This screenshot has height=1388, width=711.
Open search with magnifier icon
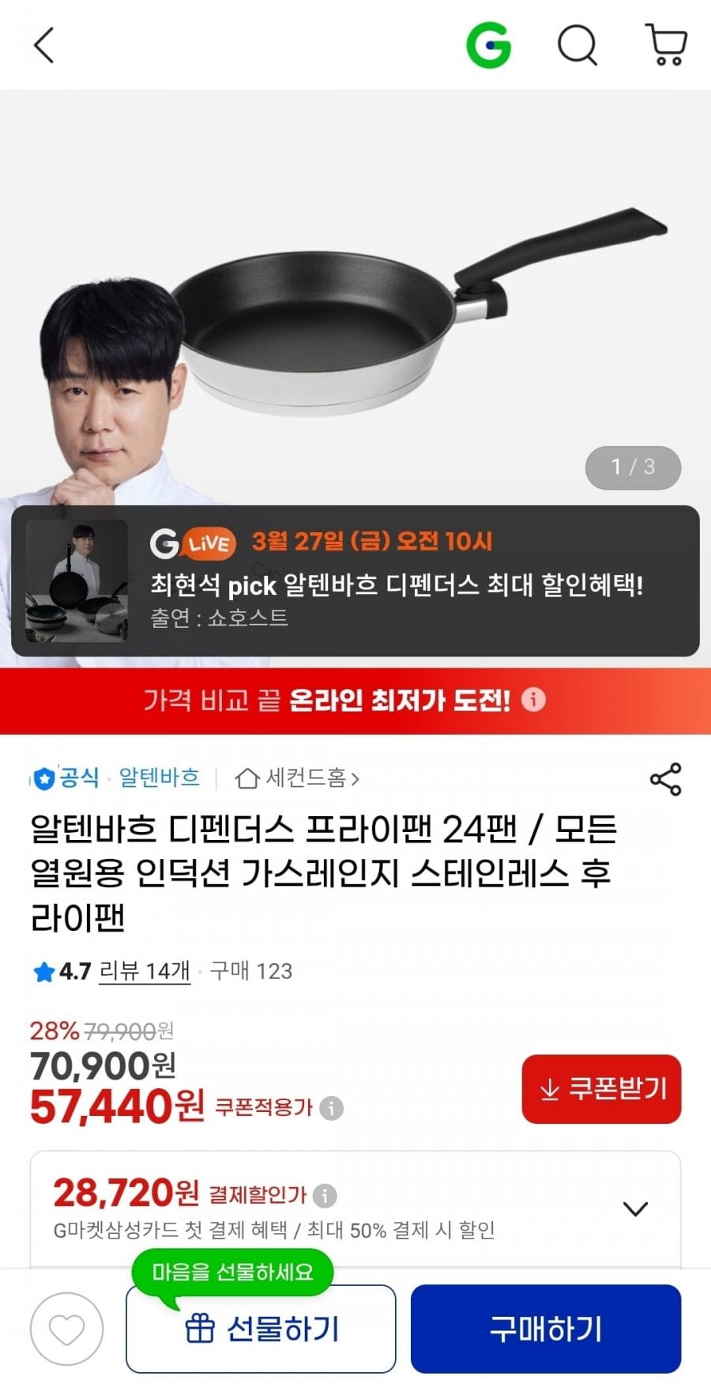(577, 45)
